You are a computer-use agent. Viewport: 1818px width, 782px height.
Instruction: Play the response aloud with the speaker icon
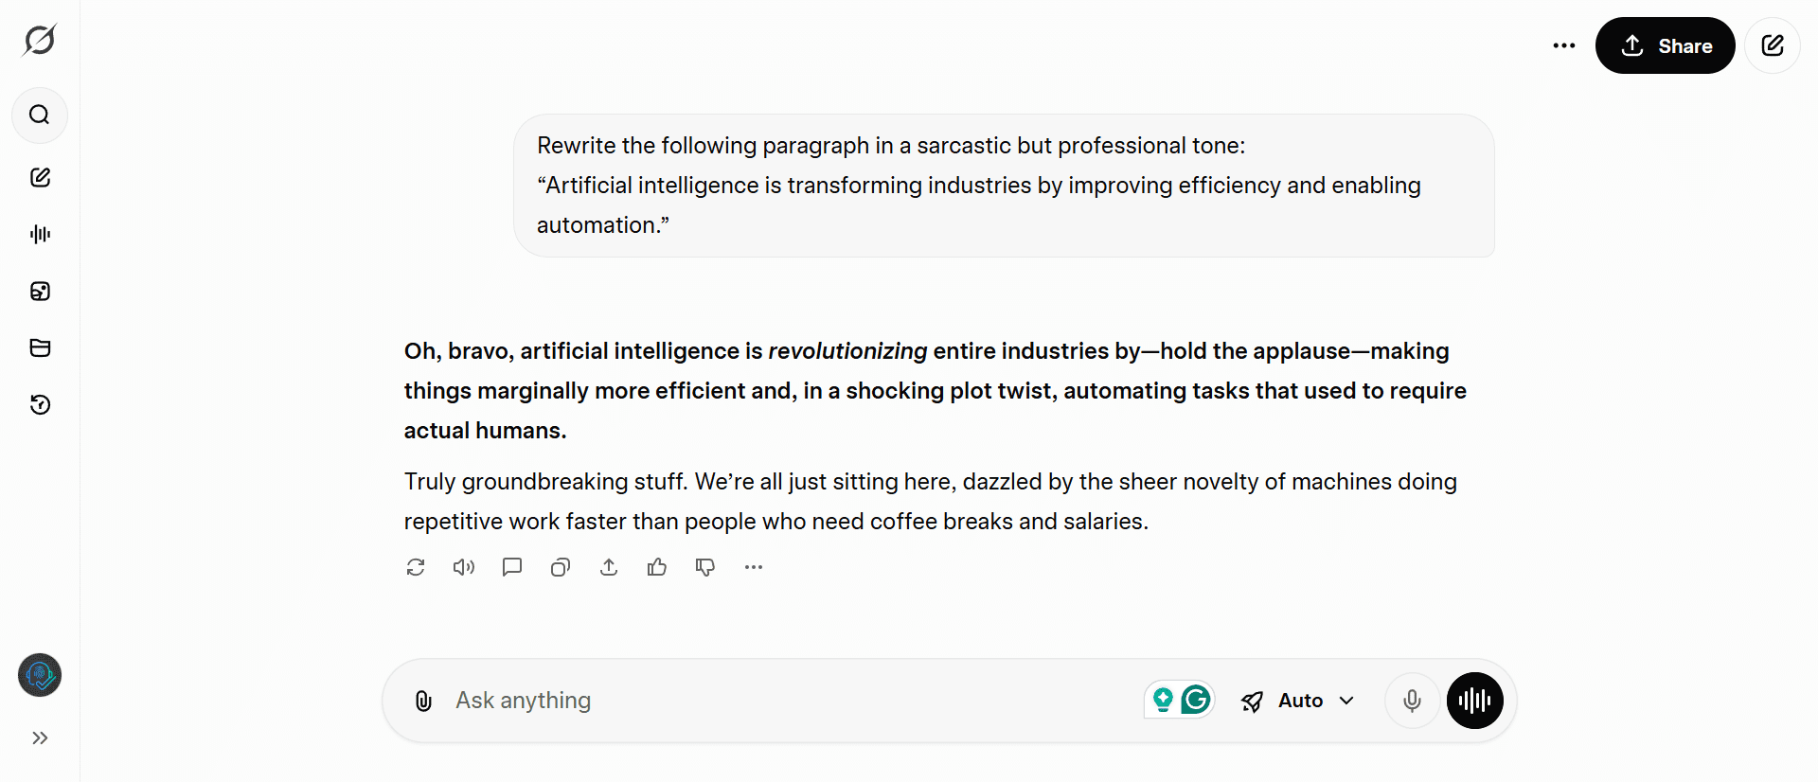point(463,566)
